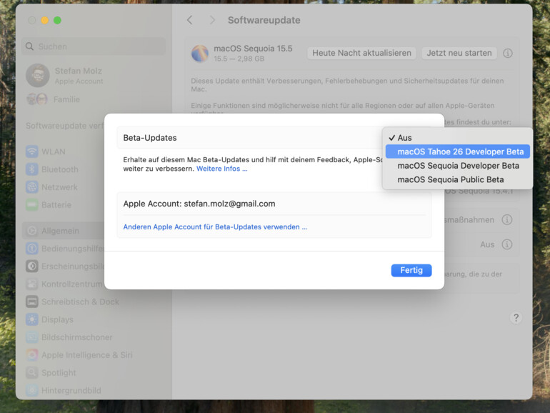Click the question mark help button
The width and height of the screenshot is (550, 413).
point(516,318)
